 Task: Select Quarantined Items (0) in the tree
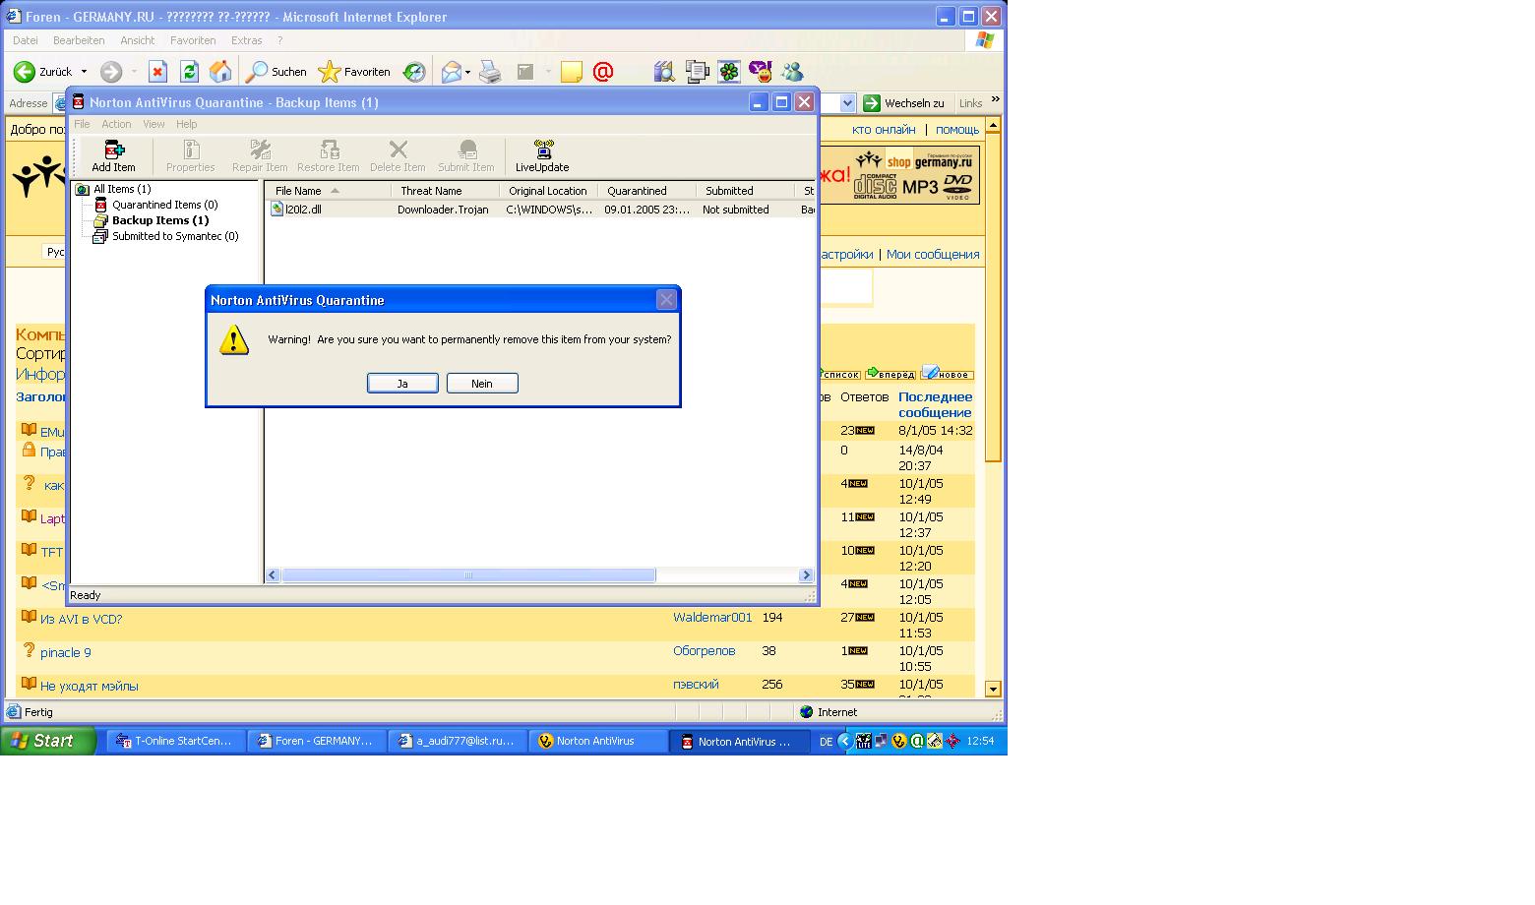(164, 205)
